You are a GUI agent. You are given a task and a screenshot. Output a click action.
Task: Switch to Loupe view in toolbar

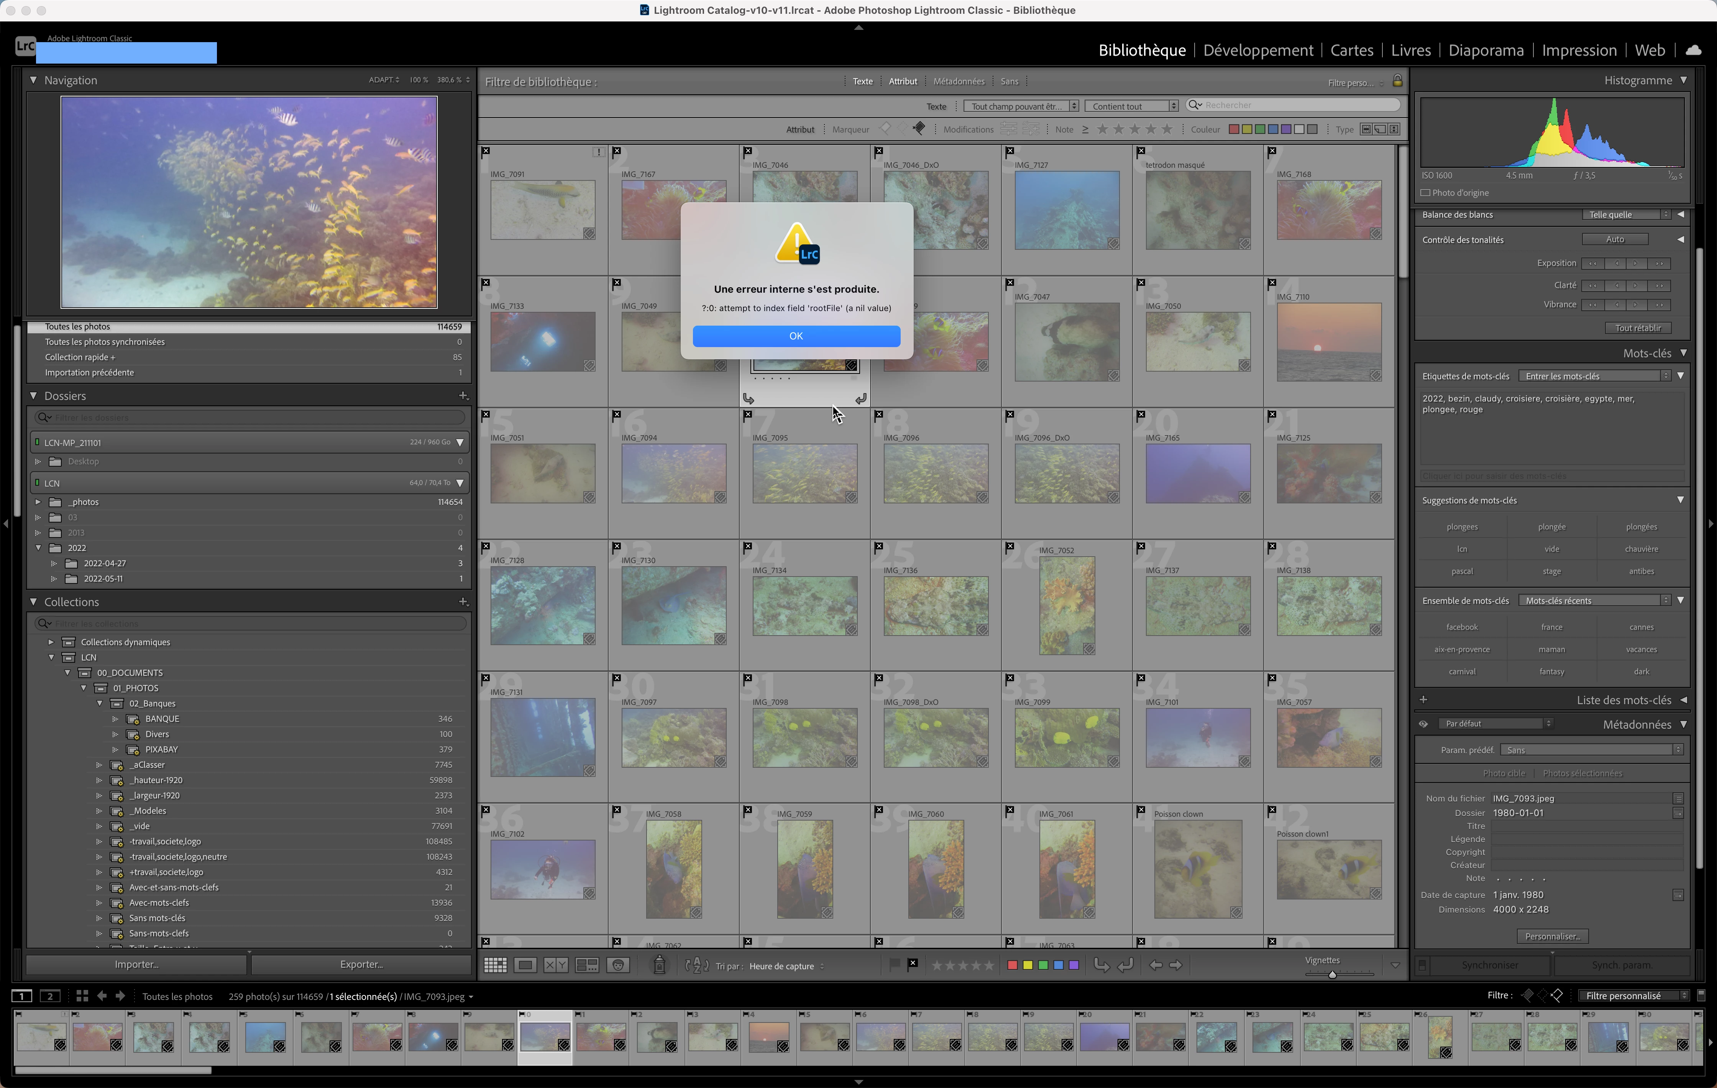(x=525, y=965)
